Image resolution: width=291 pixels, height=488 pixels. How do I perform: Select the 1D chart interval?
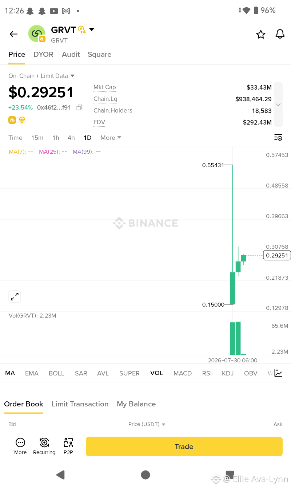click(x=87, y=138)
